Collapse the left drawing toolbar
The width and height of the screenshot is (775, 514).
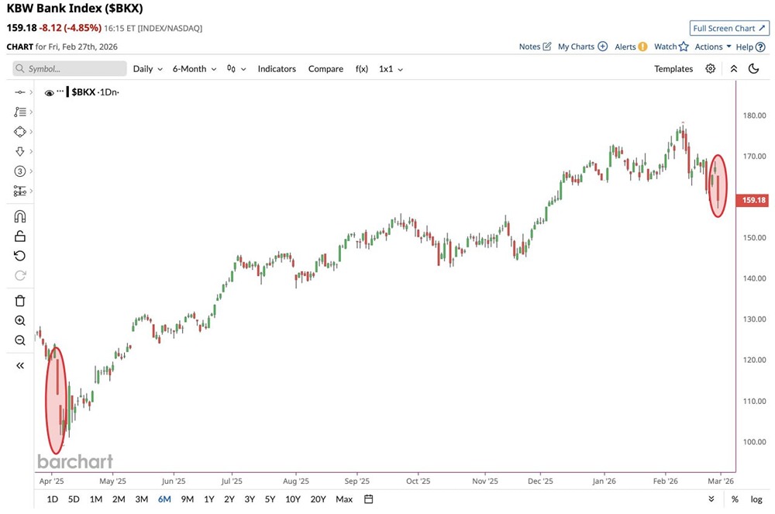20,365
